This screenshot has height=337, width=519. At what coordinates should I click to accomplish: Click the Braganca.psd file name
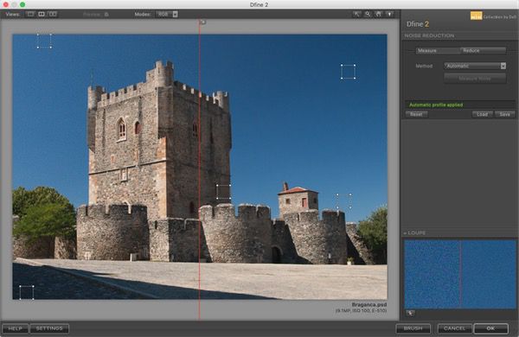pos(369,304)
